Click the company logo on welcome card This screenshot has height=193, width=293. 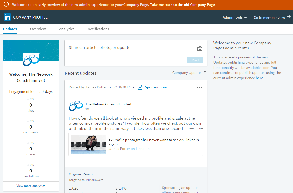pyautogui.click(x=31, y=60)
